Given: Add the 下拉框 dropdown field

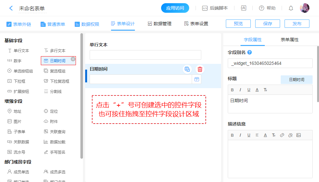Looking at the screenshot, I should point(19,81).
